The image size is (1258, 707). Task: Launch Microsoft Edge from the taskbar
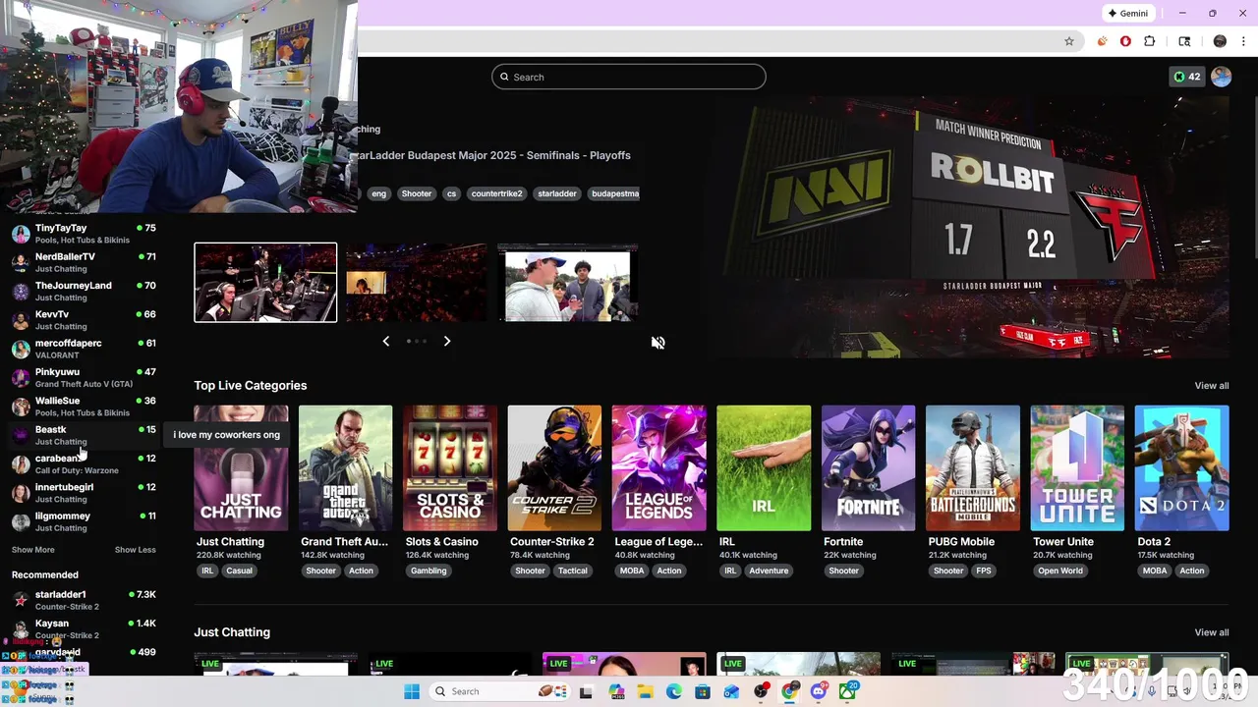click(674, 691)
